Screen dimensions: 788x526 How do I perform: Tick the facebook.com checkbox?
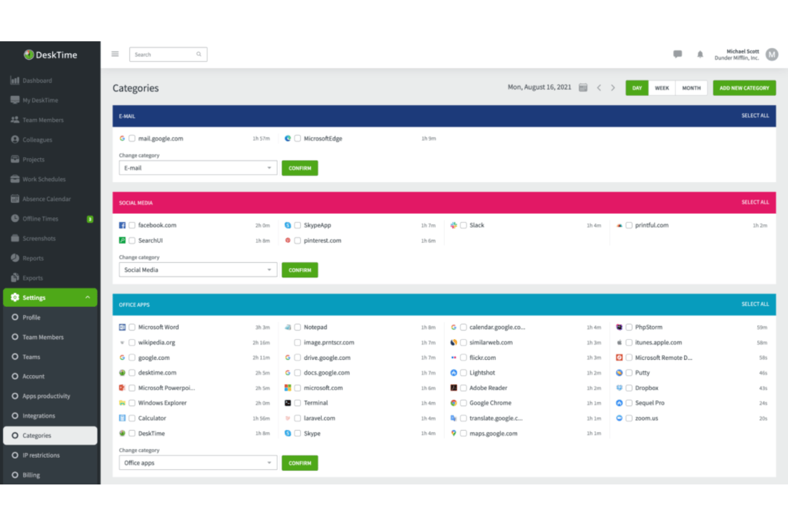tap(132, 225)
